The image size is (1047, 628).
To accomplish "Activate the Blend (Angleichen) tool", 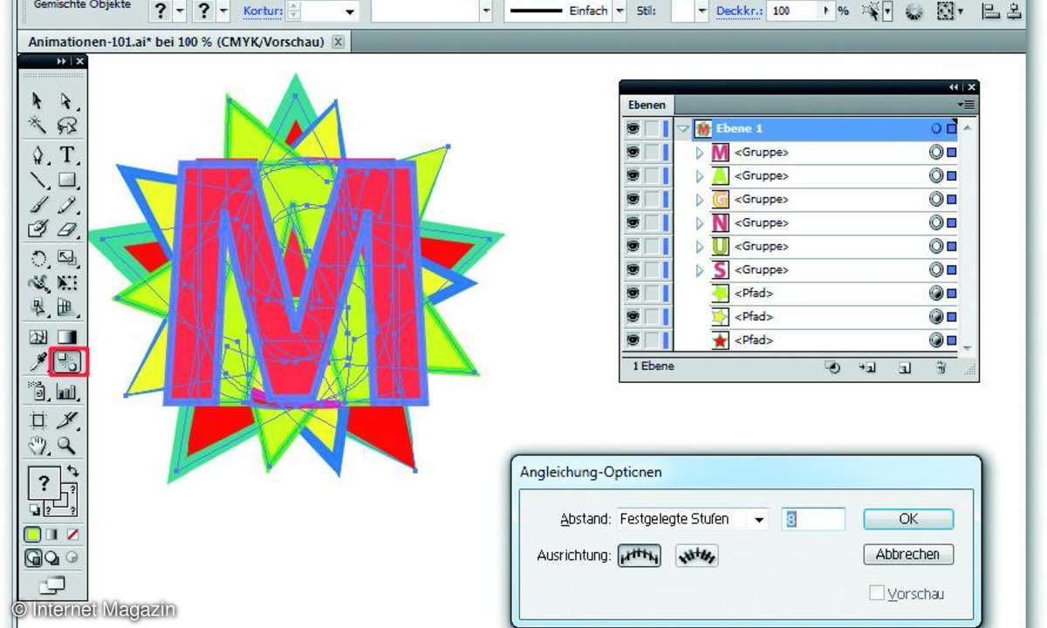I will 67,361.
